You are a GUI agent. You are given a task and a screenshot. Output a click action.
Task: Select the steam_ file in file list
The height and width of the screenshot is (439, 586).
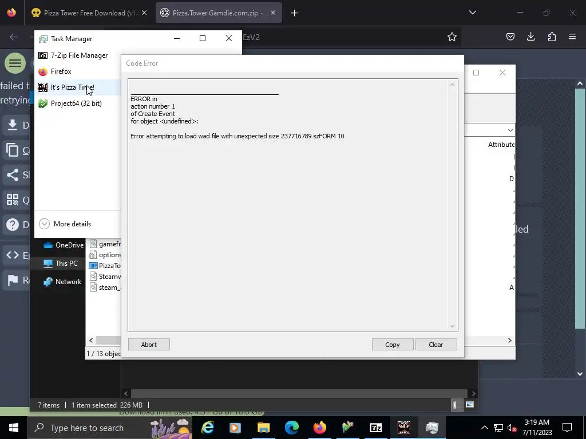(x=105, y=288)
